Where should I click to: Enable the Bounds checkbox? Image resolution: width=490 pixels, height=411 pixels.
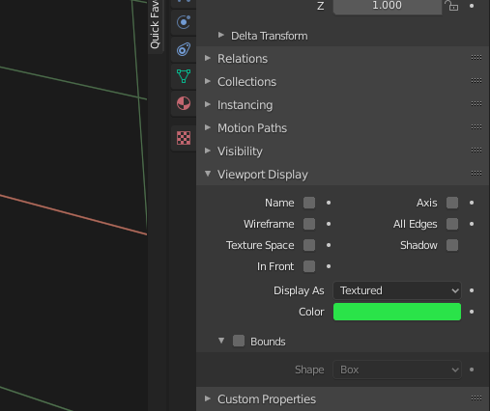[x=239, y=341]
